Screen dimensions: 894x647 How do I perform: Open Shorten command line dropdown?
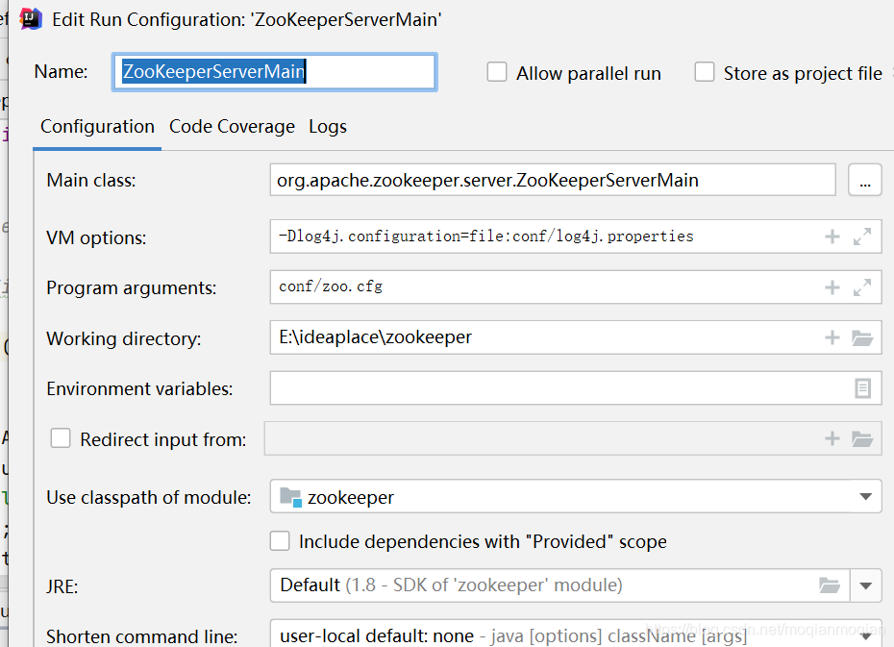865,635
